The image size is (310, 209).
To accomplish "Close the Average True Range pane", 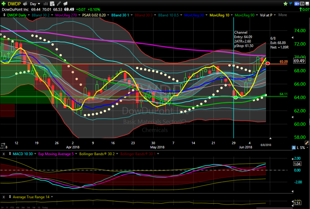I will (4, 197).
